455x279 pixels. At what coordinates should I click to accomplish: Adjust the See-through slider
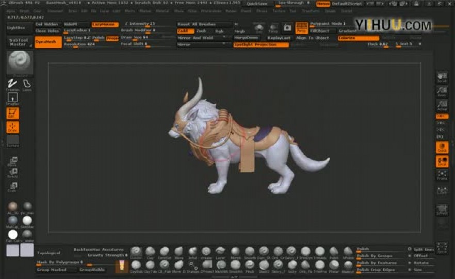click(294, 4)
